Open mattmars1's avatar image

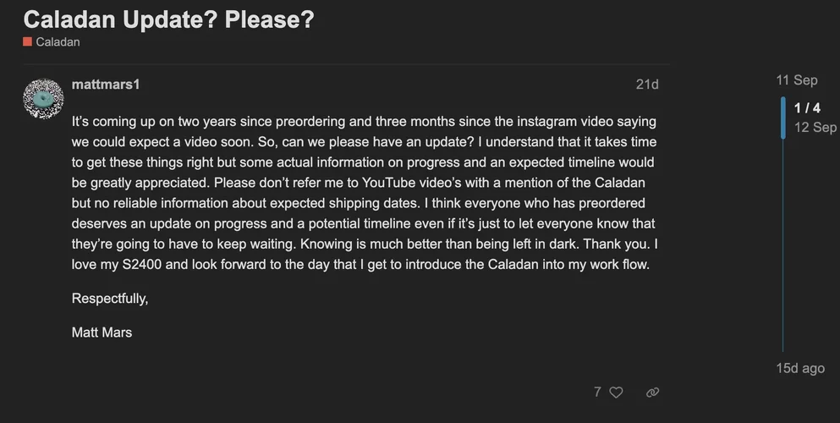pos(42,99)
